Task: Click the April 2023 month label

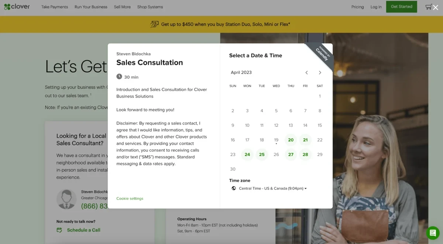Action: click(x=241, y=73)
